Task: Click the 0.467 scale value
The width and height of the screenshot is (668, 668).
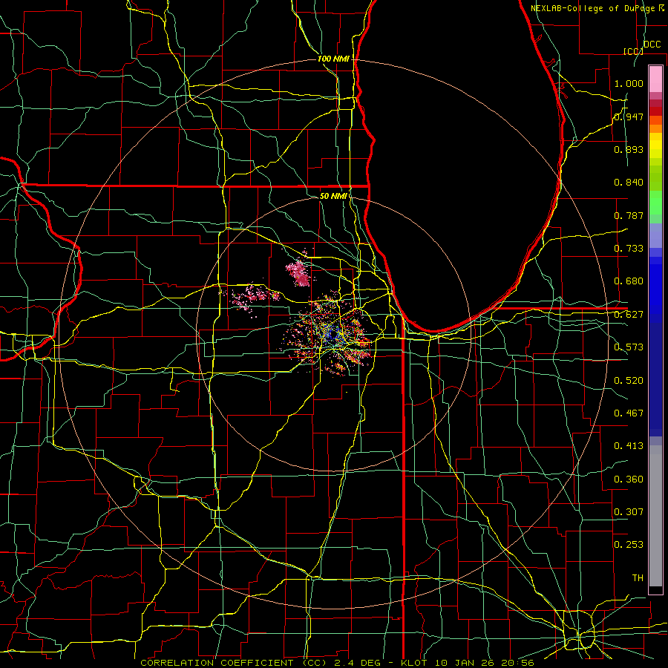Action: pyautogui.click(x=629, y=413)
